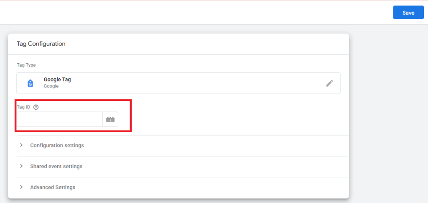Focus the empty Tag ID text box
The height and width of the screenshot is (203, 428).
[60, 119]
